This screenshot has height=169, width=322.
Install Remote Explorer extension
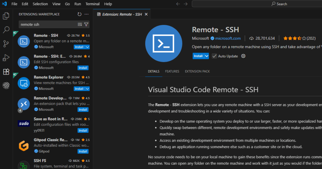pos(79,89)
